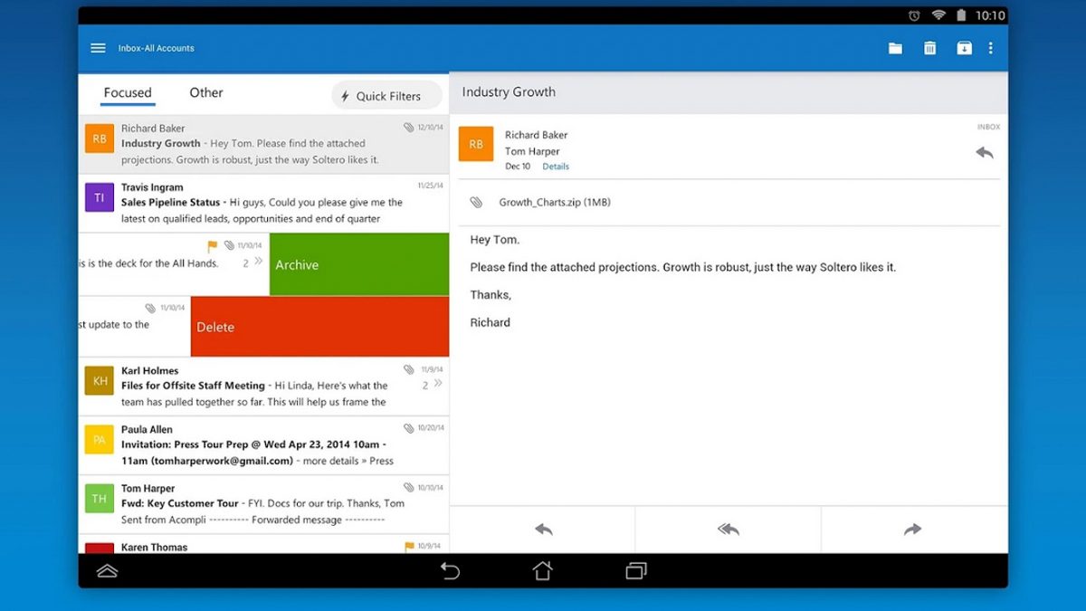Toggle the orange flag on All Hands email
This screenshot has width=1086, height=611.
click(213, 245)
